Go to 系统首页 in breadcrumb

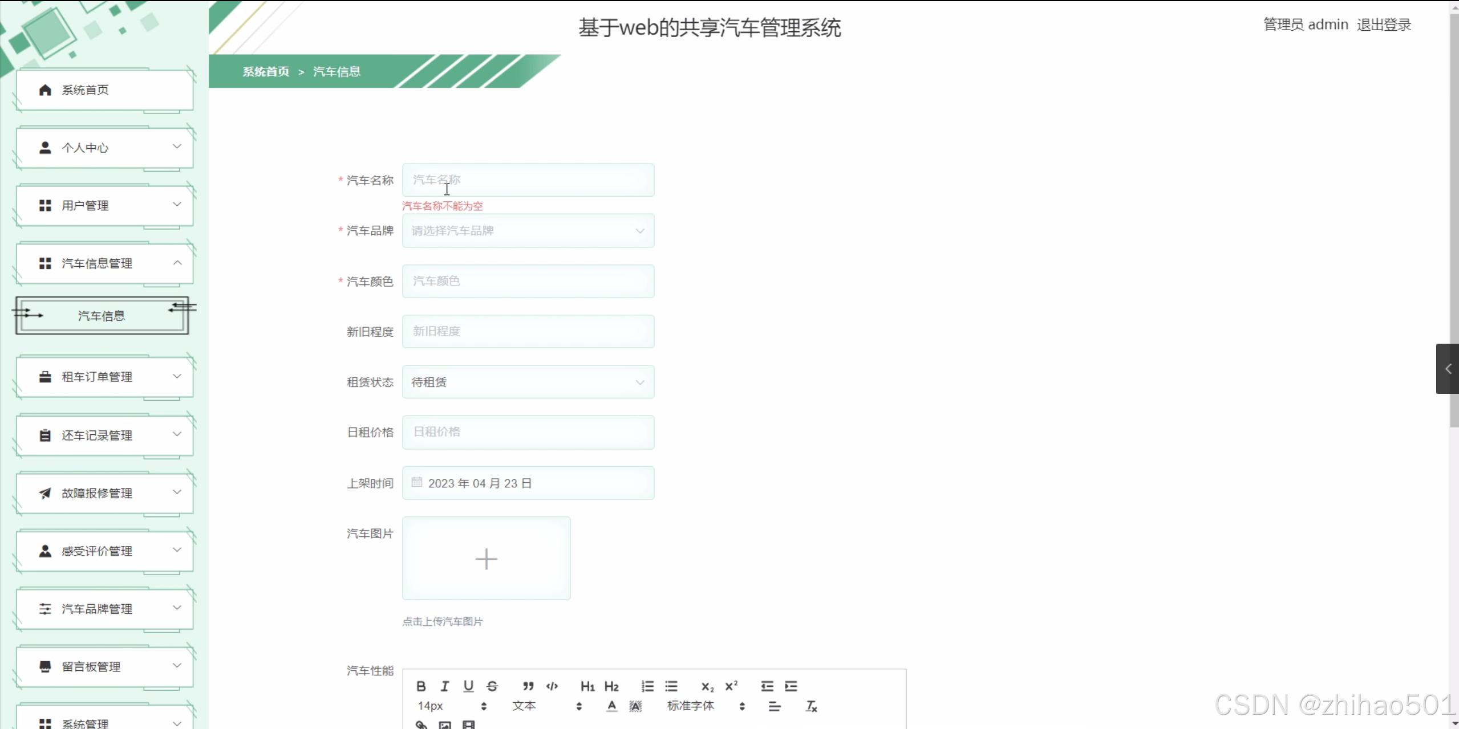point(266,72)
